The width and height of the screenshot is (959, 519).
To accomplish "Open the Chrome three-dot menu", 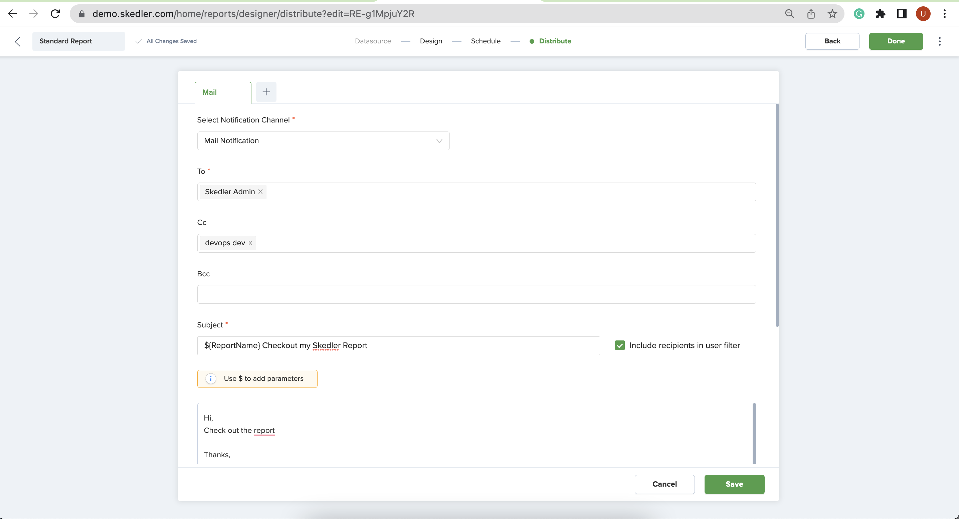I will coord(945,14).
